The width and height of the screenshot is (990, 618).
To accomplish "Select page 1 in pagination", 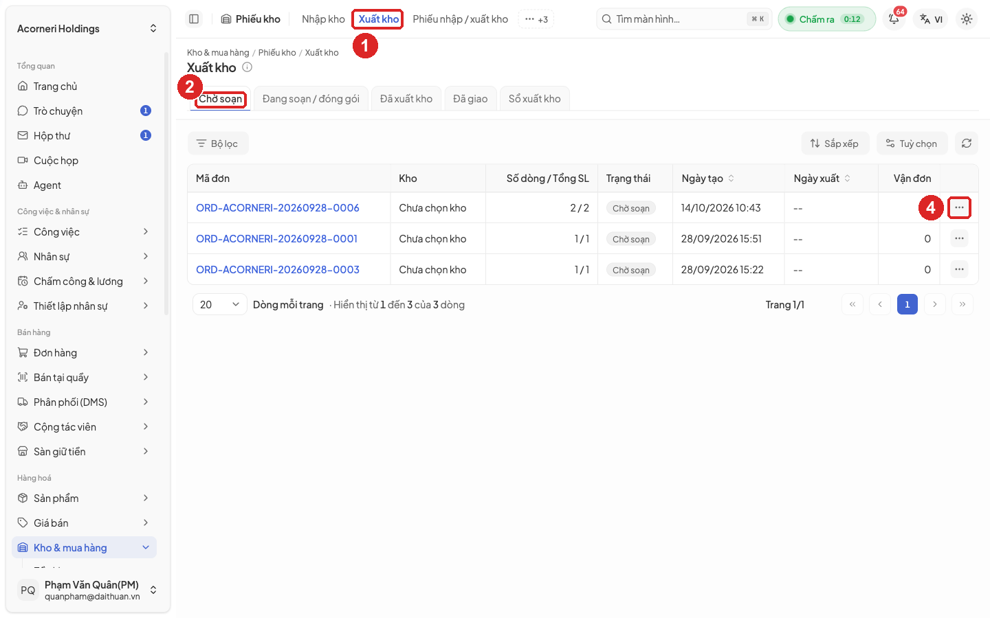I will coord(907,304).
